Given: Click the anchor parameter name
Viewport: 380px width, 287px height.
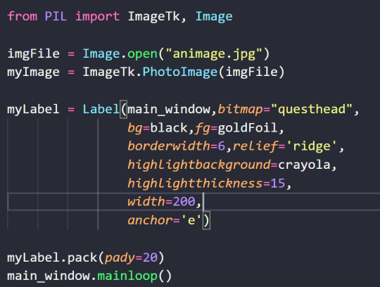Looking at the screenshot, I should (150, 221).
